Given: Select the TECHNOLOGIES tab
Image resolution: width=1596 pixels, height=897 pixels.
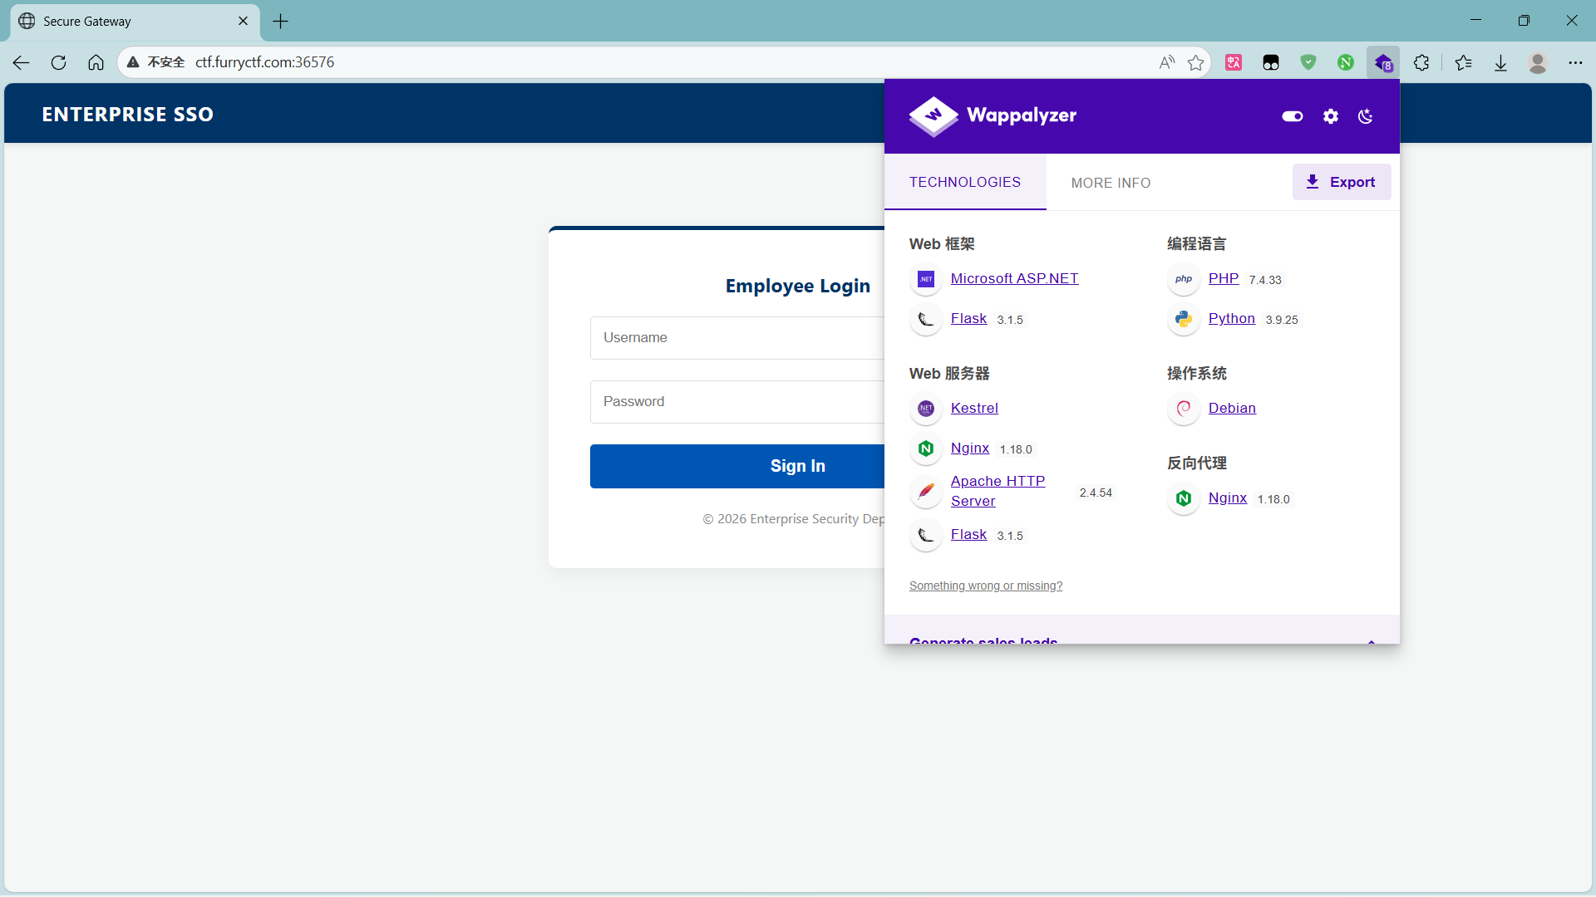Looking at the screenshot, I should tap(964, 182).
